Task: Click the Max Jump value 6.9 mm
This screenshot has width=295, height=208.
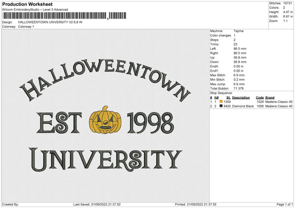Action: coord(239,84)
